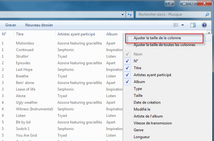
Task: Choose Ajuster la taille de la colonne
Action: coord(168,38)
